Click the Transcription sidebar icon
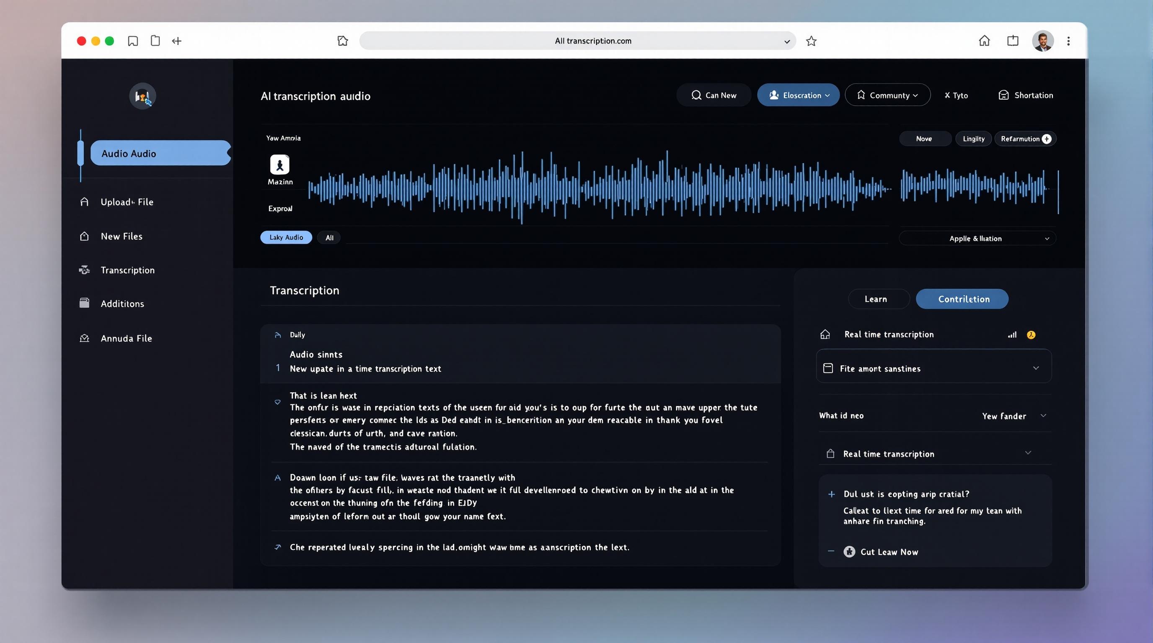 coord(84,270)
